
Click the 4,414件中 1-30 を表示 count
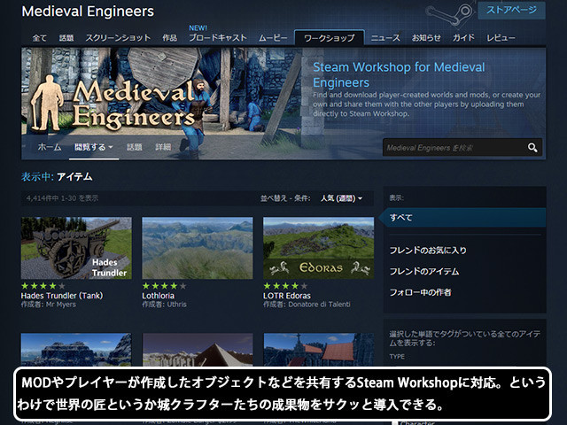[62, 198]
